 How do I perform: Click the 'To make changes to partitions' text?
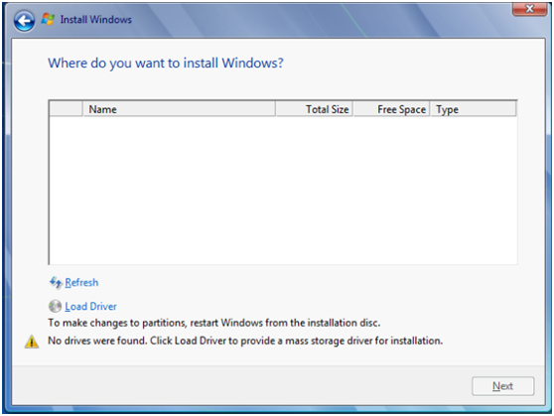click(214, 323)
